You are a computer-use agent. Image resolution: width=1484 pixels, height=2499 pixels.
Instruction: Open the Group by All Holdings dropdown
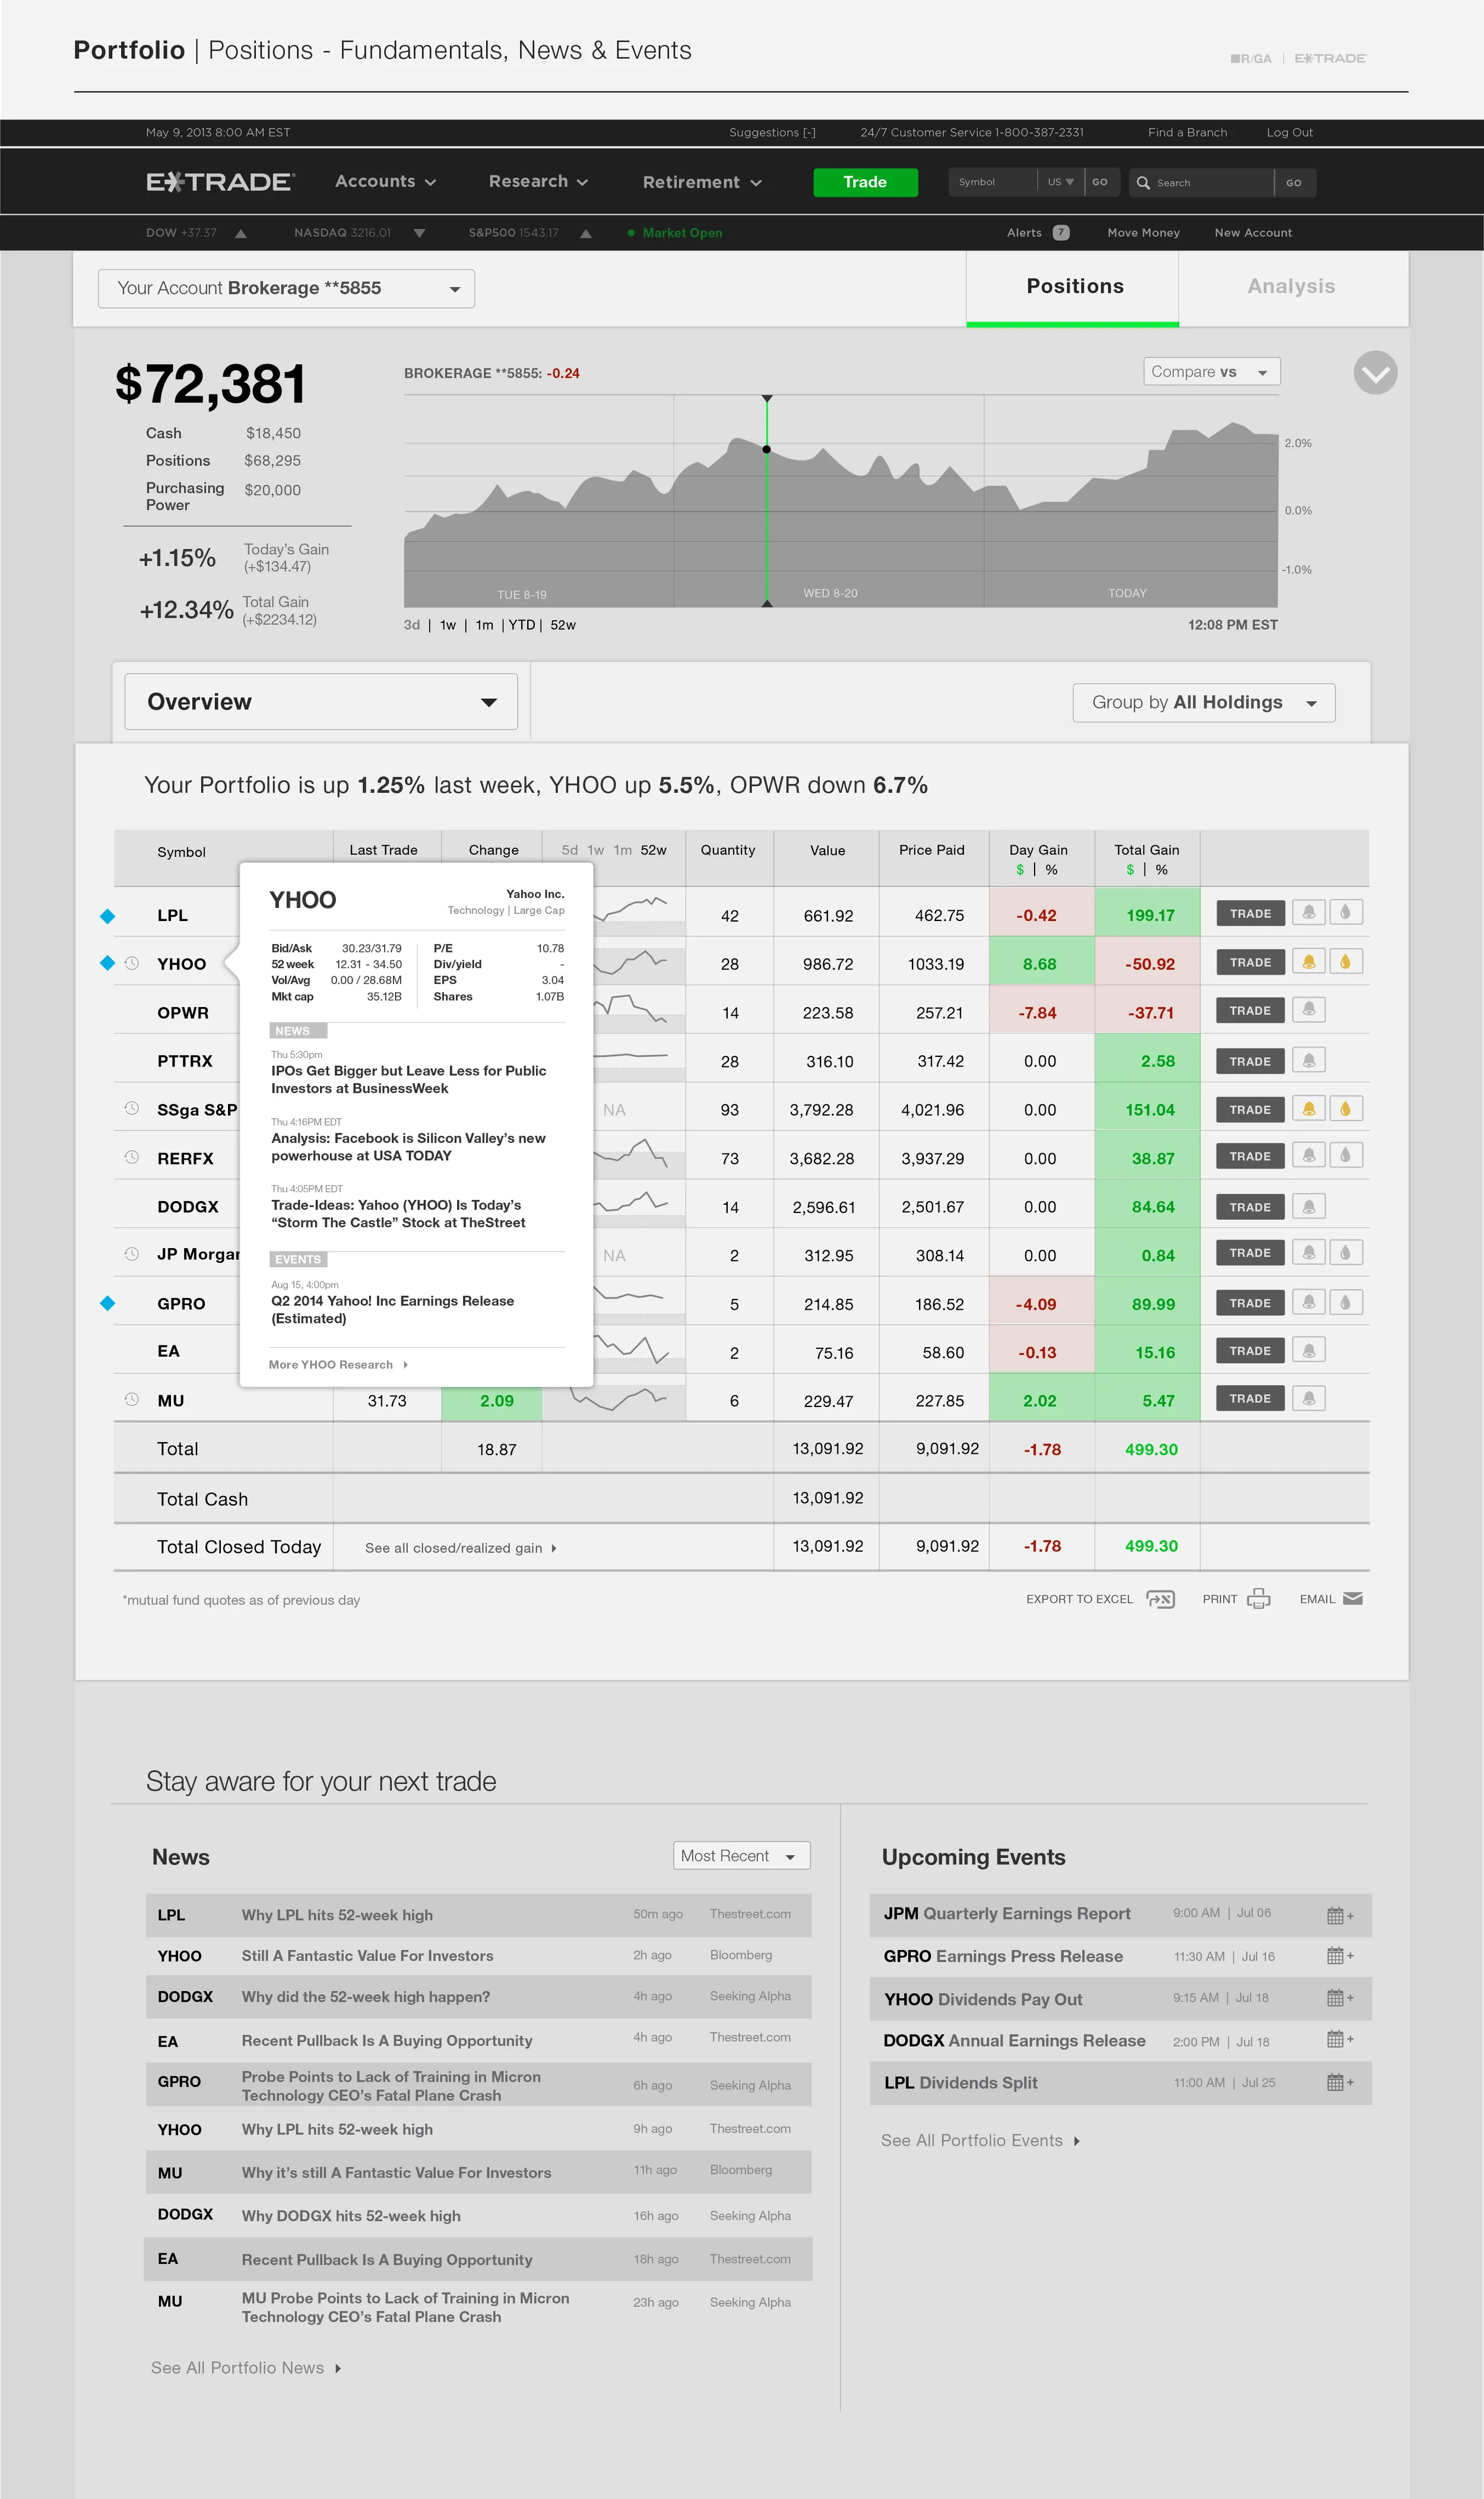pos(1204,703)
